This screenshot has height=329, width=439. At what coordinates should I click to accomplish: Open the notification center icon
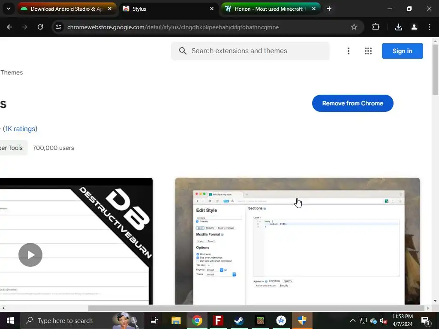click(x=426, y=321)
